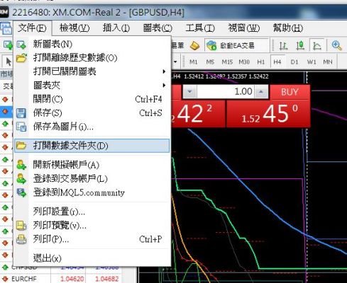The image size is (347, 283).
Task: Open the 圖表(C) menu
Action: click(x=158, y=28)
